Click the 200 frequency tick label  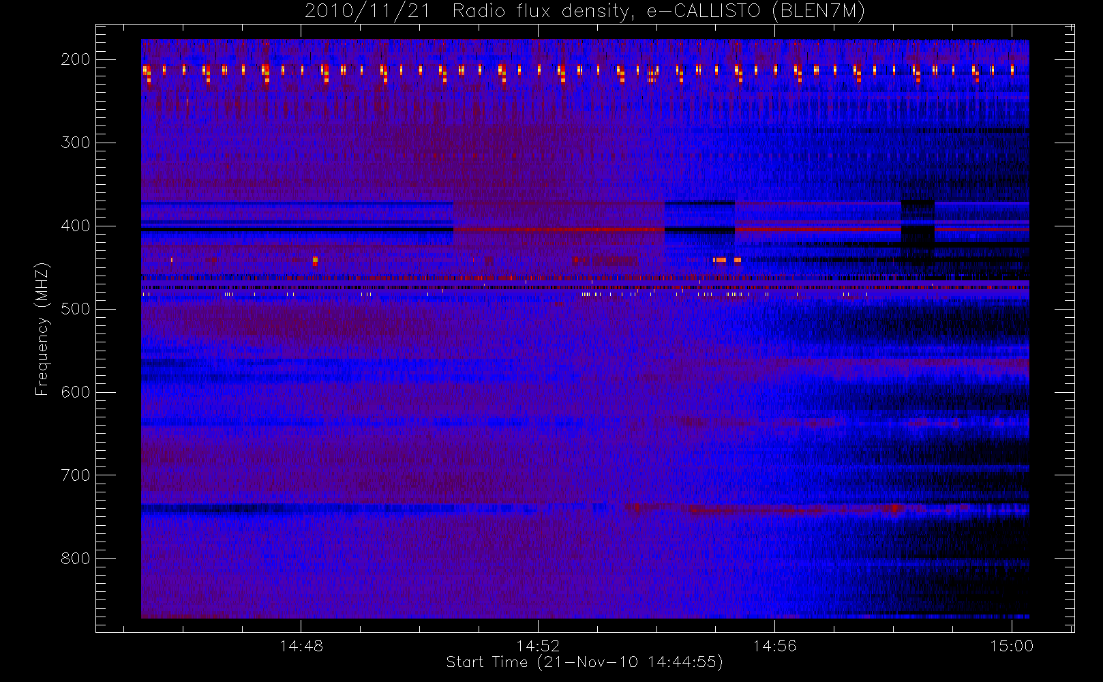coord(76,59)
